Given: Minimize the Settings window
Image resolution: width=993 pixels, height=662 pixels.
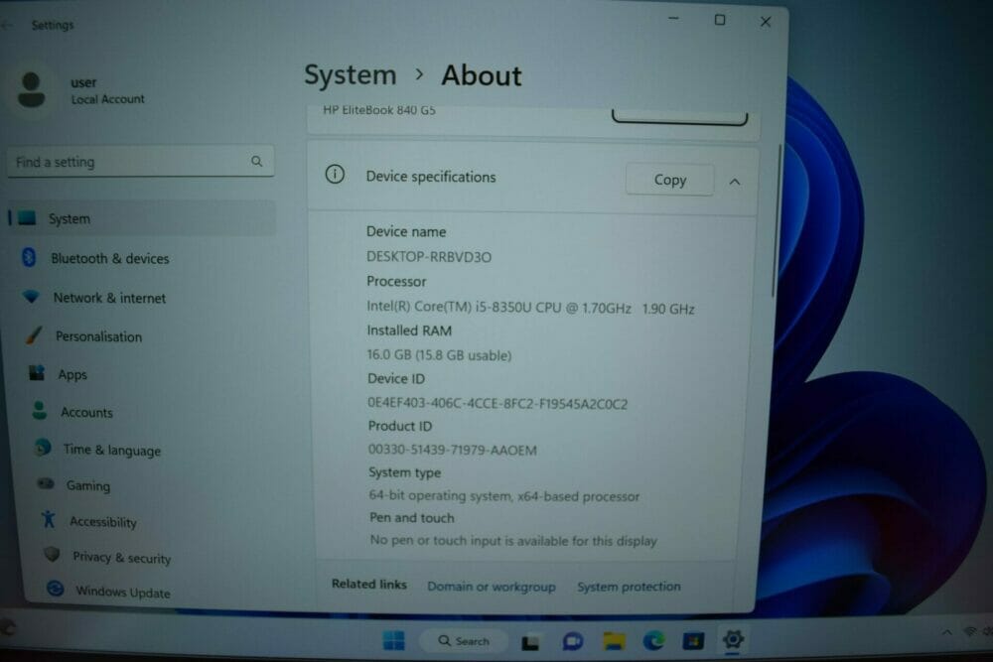Looking at the screenshot, I should [673, 19].
